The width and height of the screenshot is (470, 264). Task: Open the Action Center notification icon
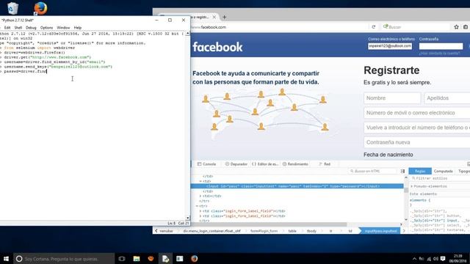coord(443,259)
